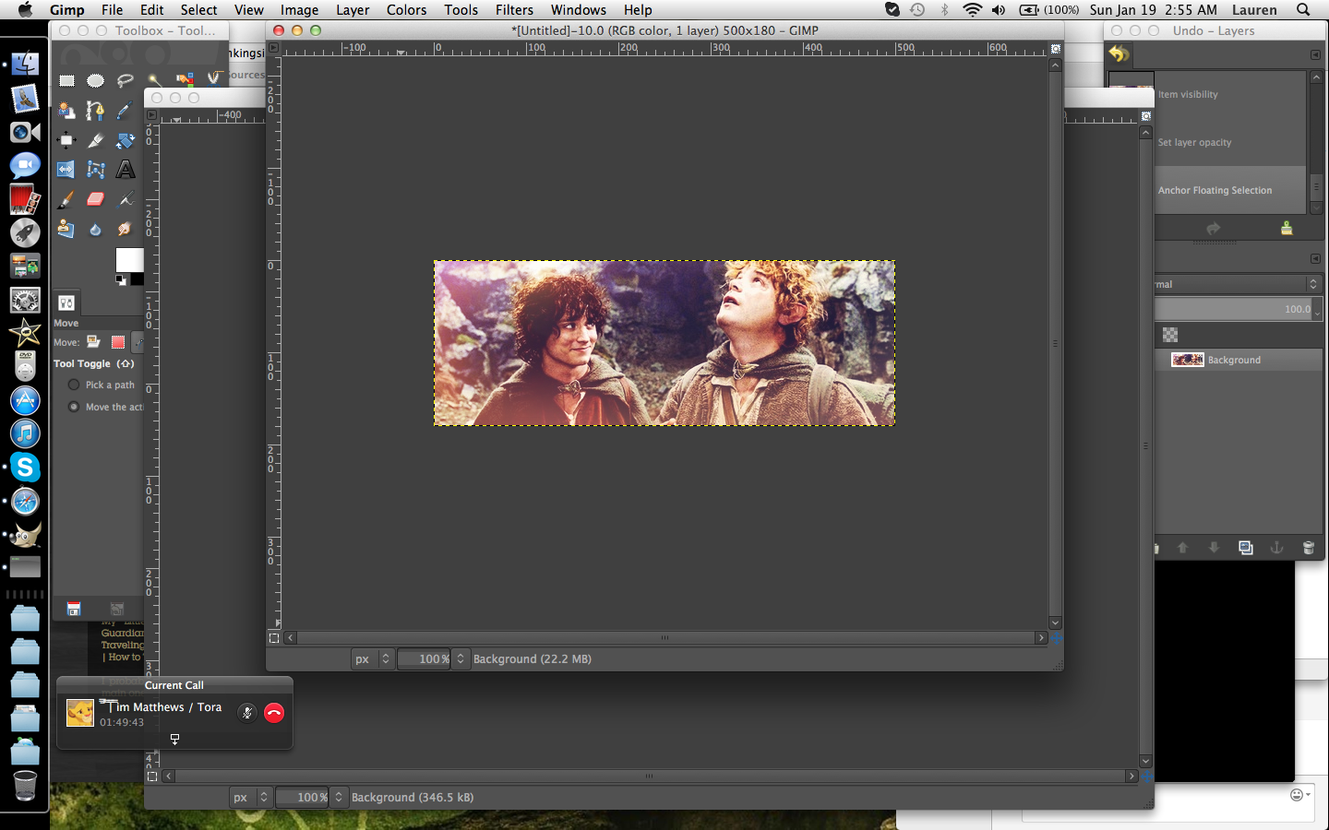The width and height of the screenshot is (1329, 830).
Task: Click Anchor Floating Selection in undo history
Action: pyautogui.click(x=1215, y=191)
